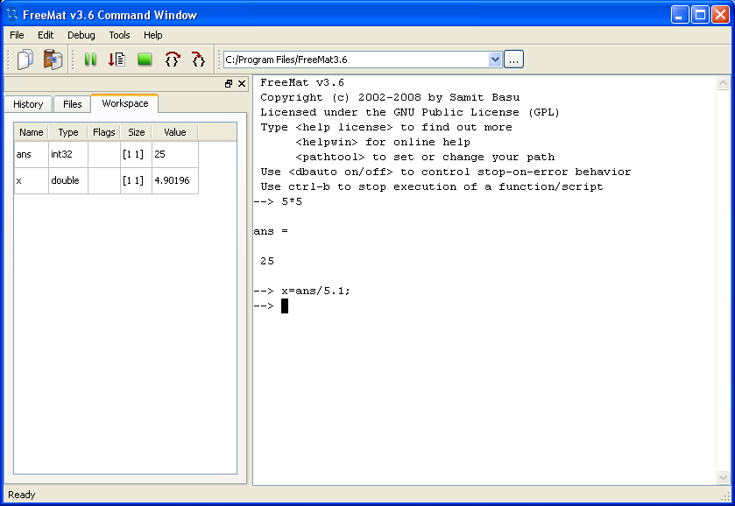Open the Help menu
Image resolution: width=735 pixels, height=506 pixels.
coord(152,35)
